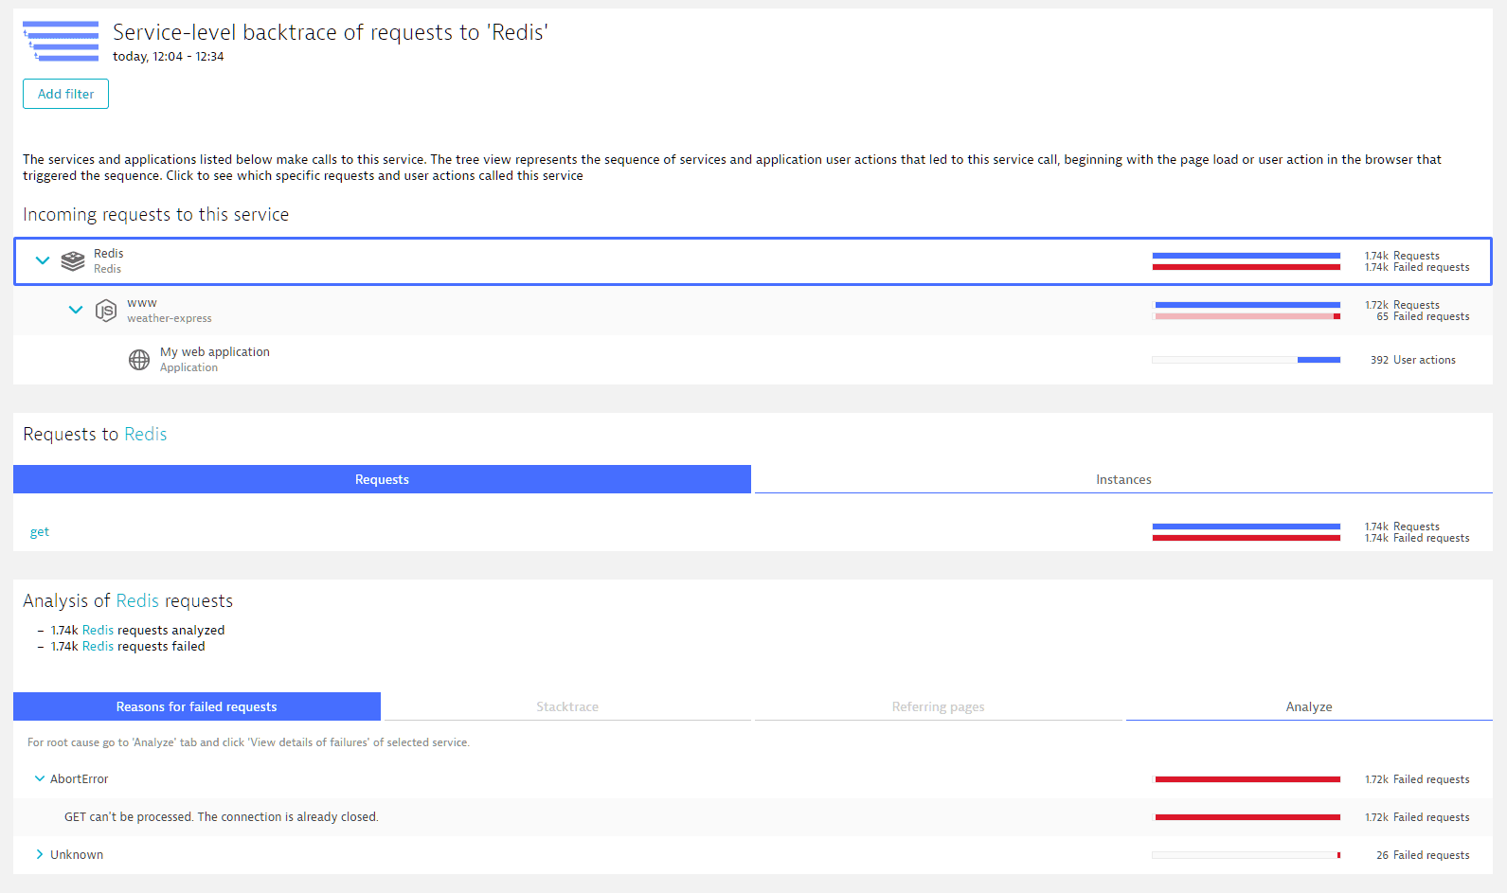Click GET can't be processed message row
1507x893 pixels.
point(753,816)
